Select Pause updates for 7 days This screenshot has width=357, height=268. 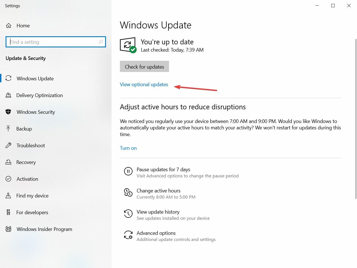[x=163, y=169]
